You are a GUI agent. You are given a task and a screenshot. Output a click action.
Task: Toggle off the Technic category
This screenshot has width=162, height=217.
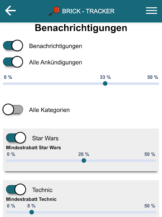(x=16, y=189)
